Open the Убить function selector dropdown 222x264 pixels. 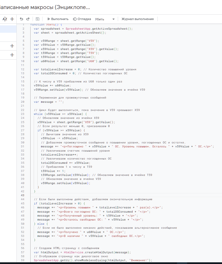click(105, 19)
